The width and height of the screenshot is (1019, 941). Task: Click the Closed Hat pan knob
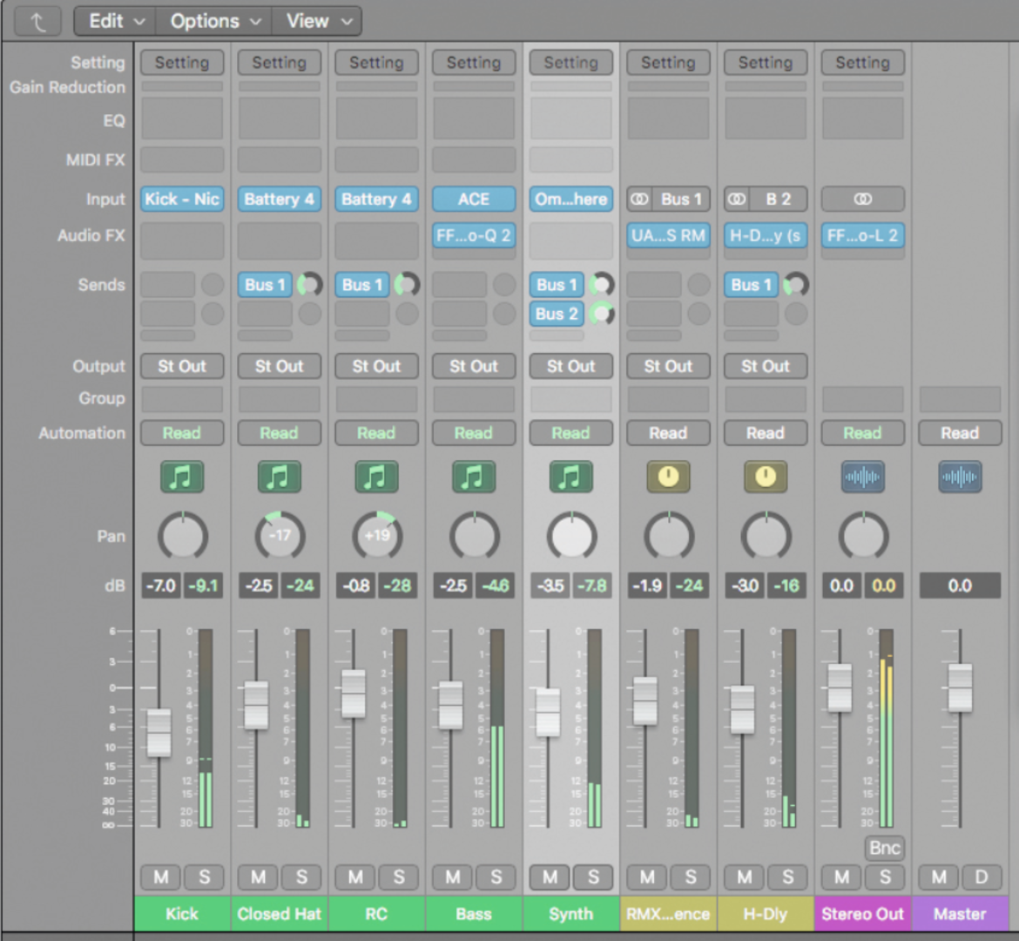pyautogui.click(x=280, y=536)
